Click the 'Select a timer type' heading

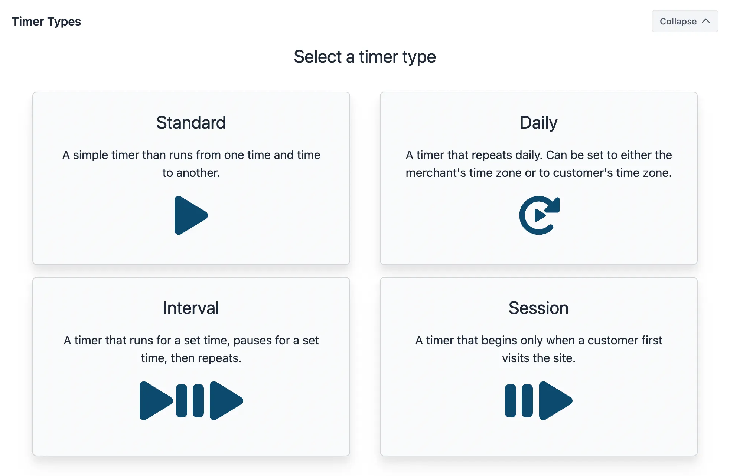(365, 57)
